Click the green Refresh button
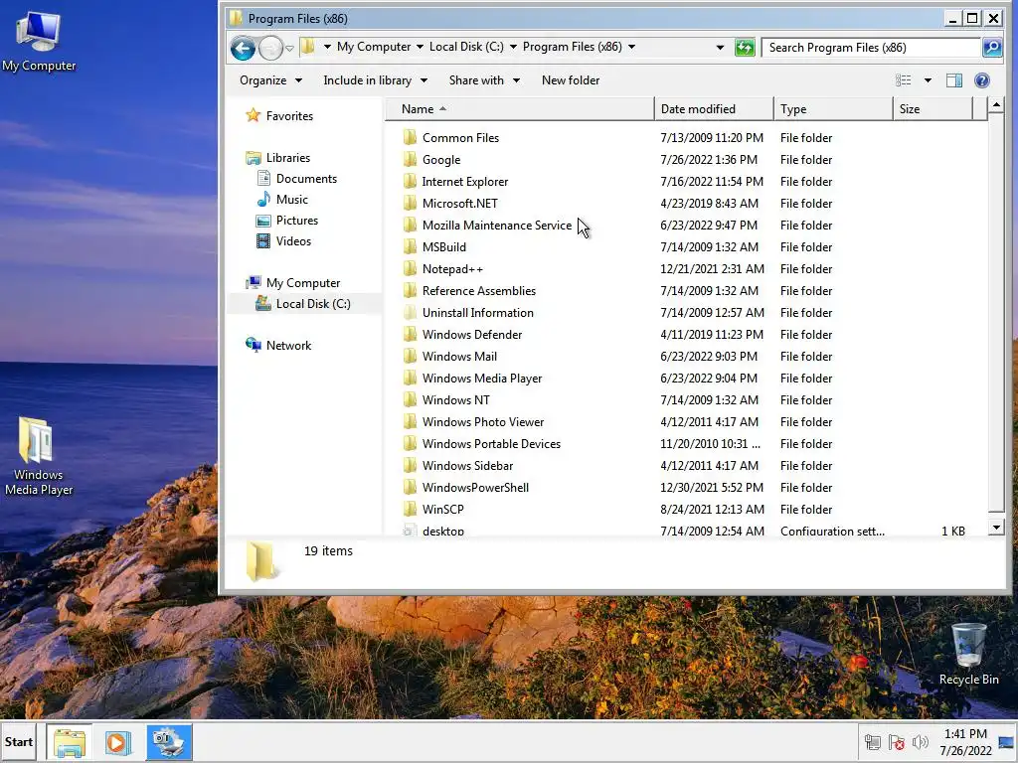 pyautogui.click(x=745, y=48)
